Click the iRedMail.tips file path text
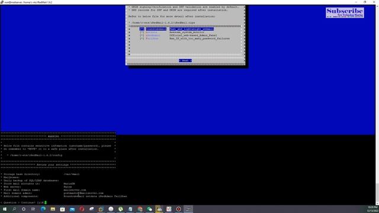Viewport: 379px width, 213px height. [163, 22]
